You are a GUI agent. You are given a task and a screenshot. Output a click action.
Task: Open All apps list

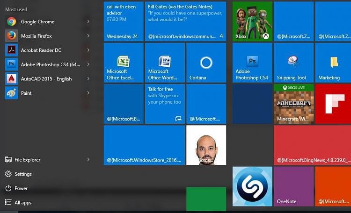23,203
